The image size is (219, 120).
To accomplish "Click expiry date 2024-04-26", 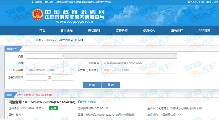I will [102, 108].
